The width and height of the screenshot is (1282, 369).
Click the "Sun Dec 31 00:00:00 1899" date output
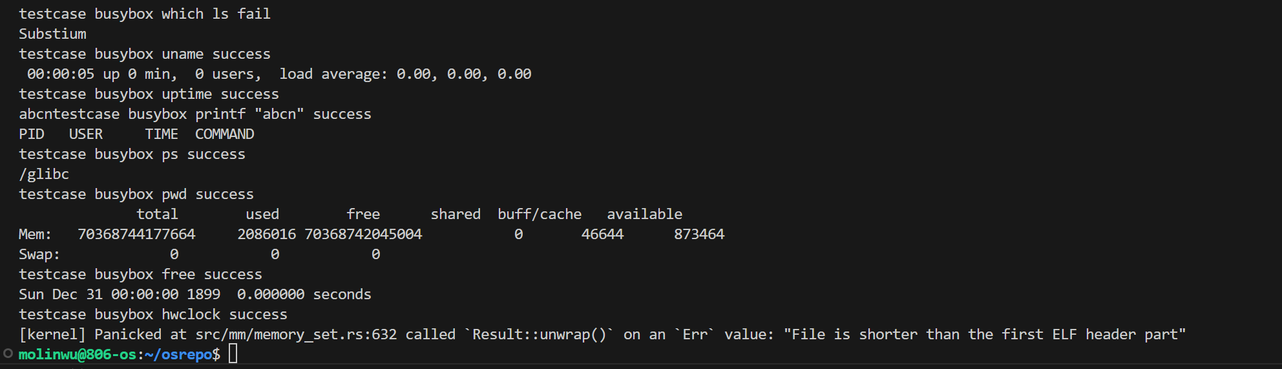coord(120,294)
